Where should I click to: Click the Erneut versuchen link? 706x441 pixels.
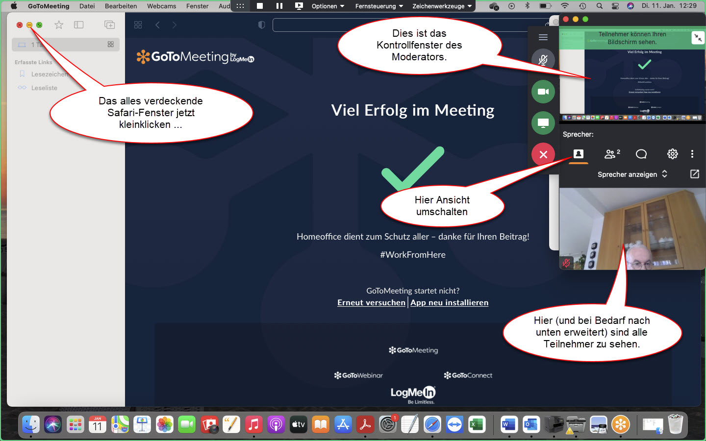371,302
